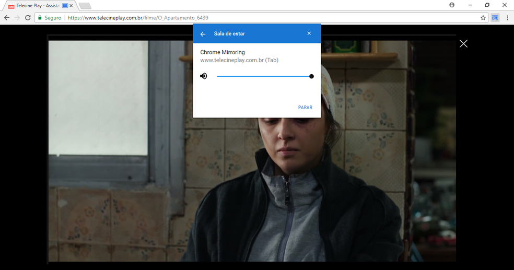514x270 pixels.
Task: Click the Chrome back navigation arrow
Action: pos(7,18)
